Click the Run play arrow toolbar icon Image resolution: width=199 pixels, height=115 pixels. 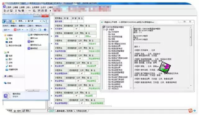[50, 11]
